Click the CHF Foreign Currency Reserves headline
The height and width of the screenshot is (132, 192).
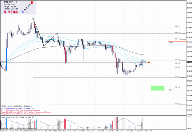[21, 110]
